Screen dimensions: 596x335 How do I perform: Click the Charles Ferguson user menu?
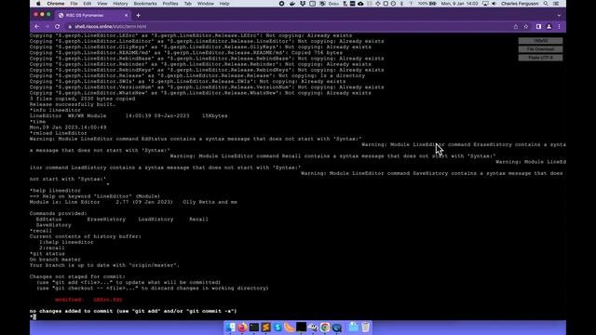click(520, 4)
